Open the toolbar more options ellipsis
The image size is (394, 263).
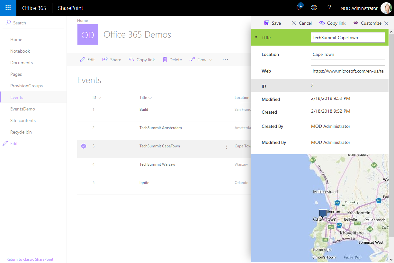225,60
